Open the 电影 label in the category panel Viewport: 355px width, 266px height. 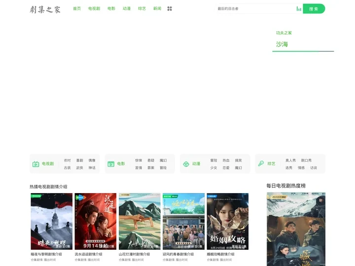point(121,164)
